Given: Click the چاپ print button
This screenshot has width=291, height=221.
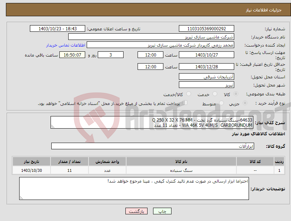Looking at the screenshot, I should coord(162,211).
